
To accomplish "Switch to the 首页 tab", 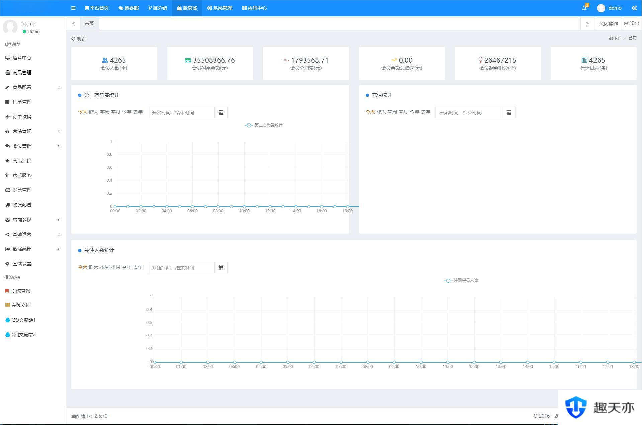I will (89, 23).
